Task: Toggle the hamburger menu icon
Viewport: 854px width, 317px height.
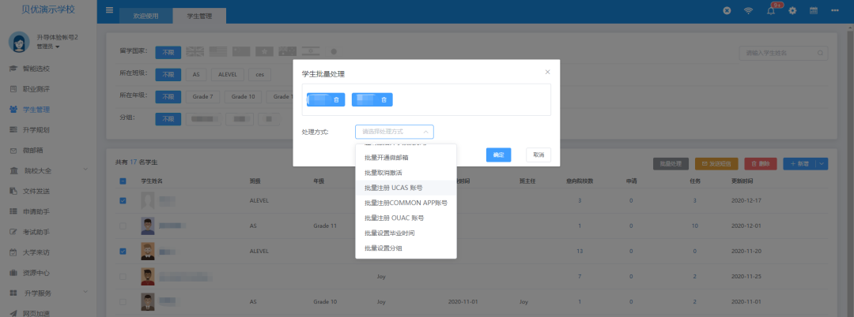Action: click(109, 11)
